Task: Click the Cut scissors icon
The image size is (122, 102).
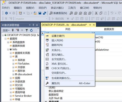Action: click(x=96, y=13)
